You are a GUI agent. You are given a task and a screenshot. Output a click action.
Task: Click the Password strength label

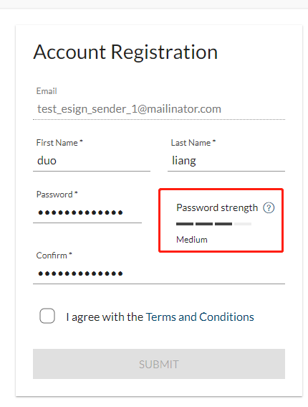(x=217, y=208)
